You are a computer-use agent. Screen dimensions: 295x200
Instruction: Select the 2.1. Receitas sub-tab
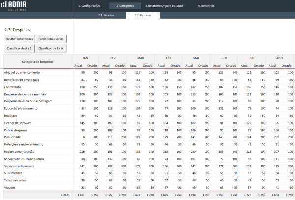click(x=106, y=15)
